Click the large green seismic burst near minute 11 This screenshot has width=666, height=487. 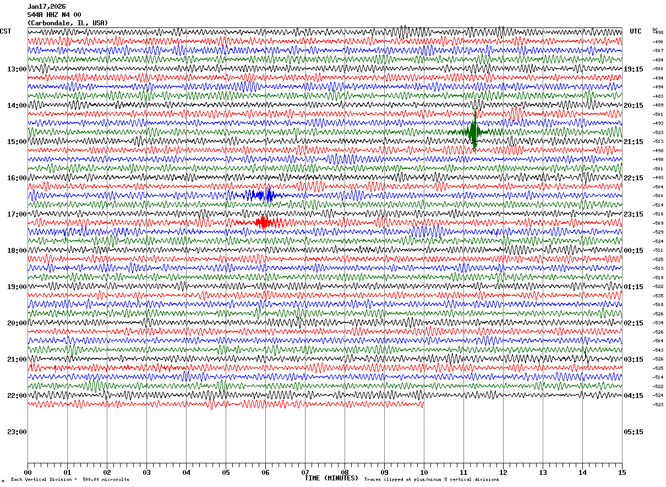point(474,131)
